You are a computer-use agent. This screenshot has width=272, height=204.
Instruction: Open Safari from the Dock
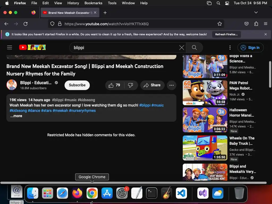point(62,193)
